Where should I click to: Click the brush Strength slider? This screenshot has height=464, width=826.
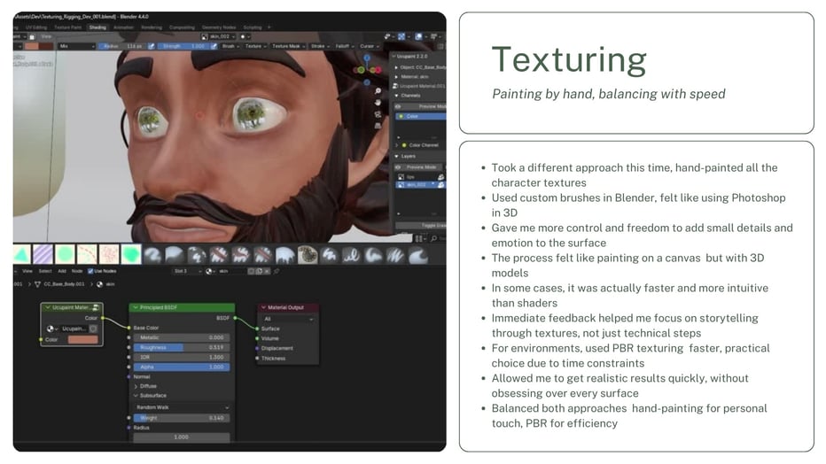point(183,46)
